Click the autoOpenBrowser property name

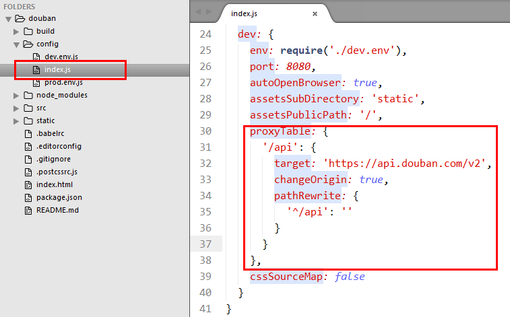(x=295, y=83)
